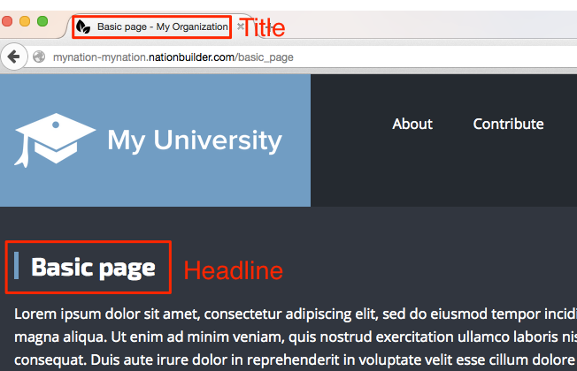Viewport: 577px width, 371px height.
Task: Click the red 'Title' annotation label
Action: (264, 28)
